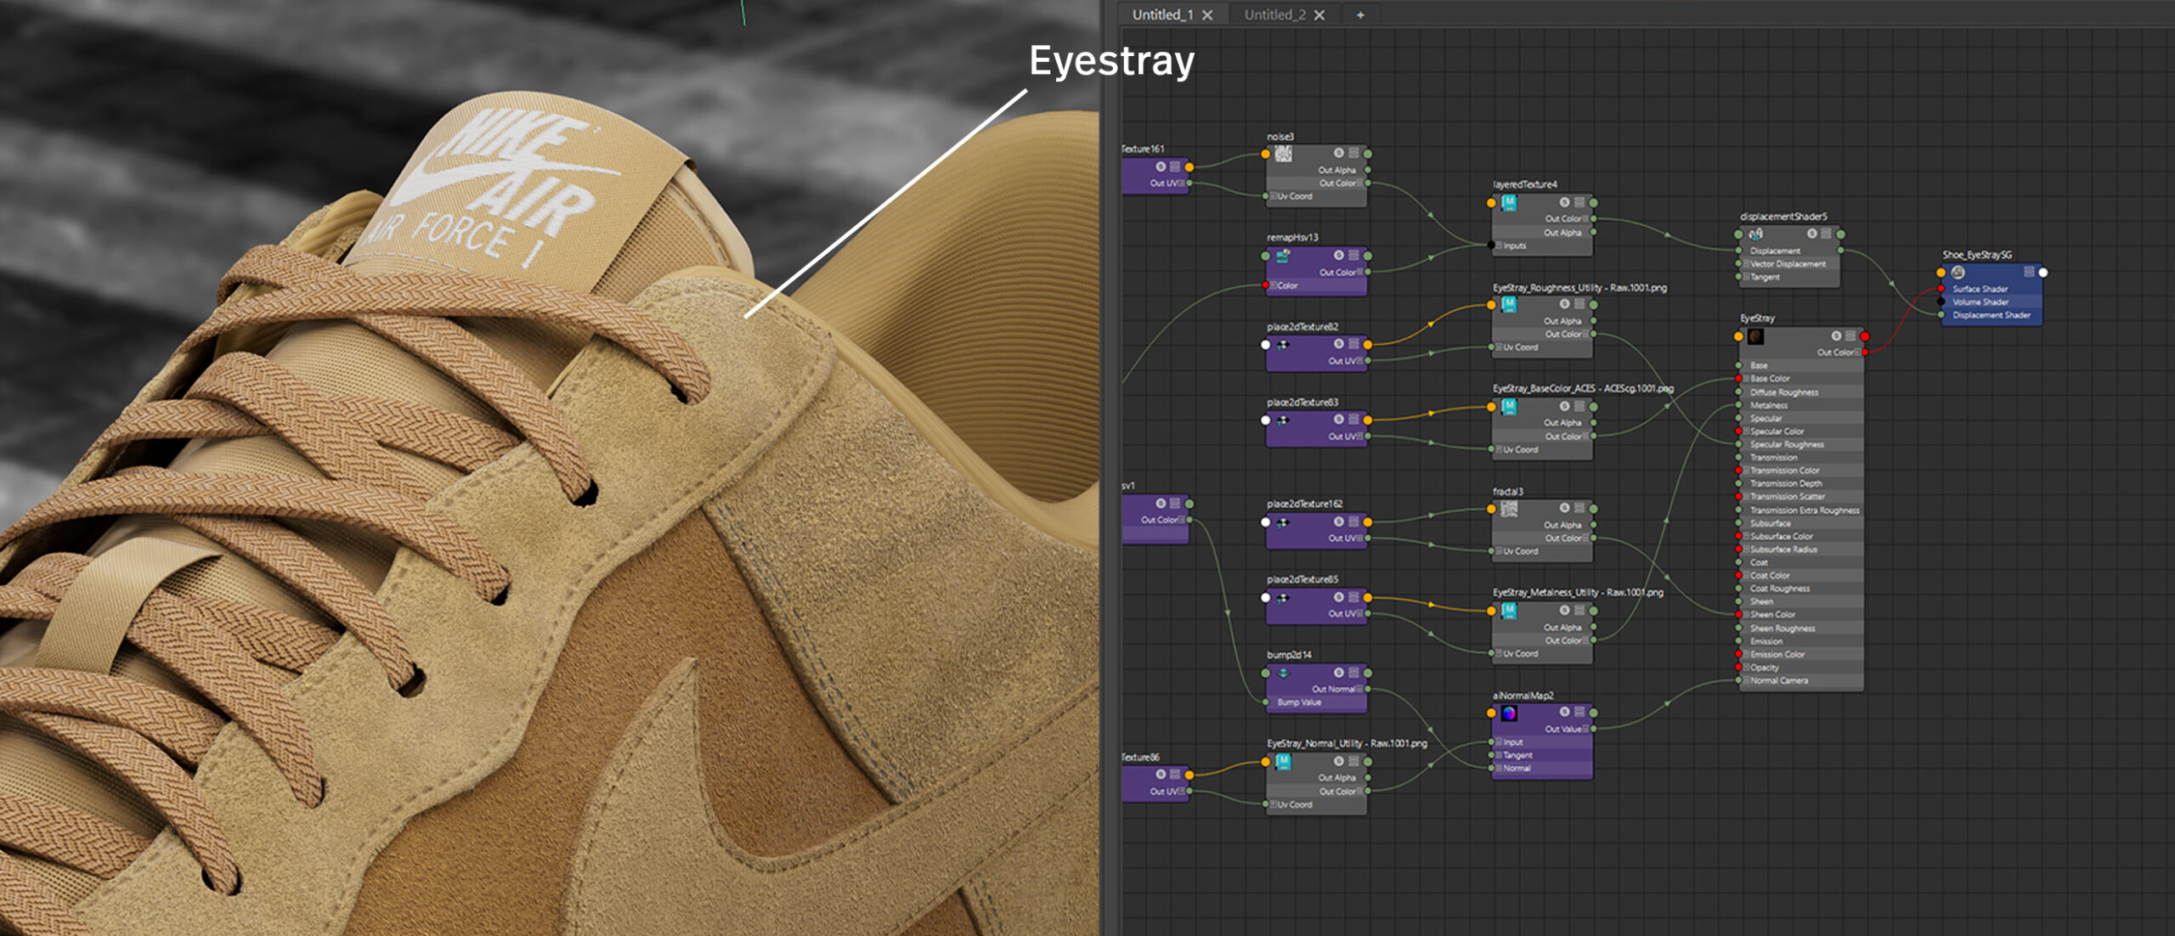Add a new tab with plus button
The width and height of the screenshot is (2175, 936).
(x=1360, y=14)
